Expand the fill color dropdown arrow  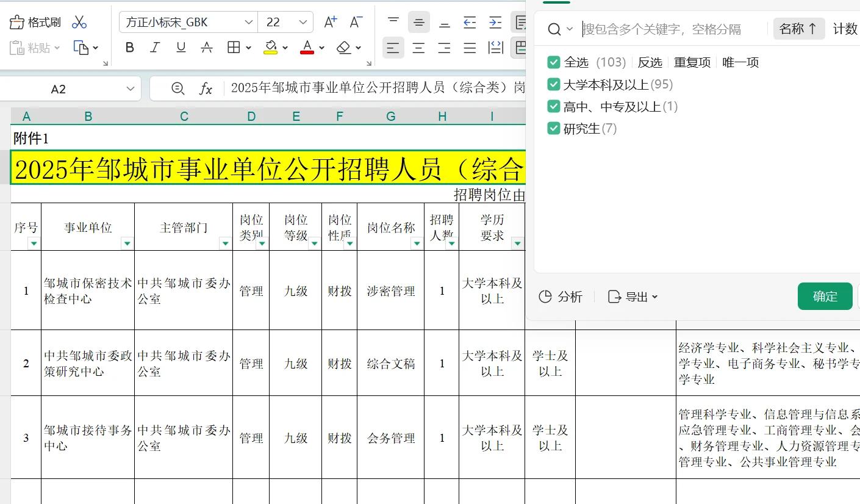pyautogui.click(x=285, y=48)
